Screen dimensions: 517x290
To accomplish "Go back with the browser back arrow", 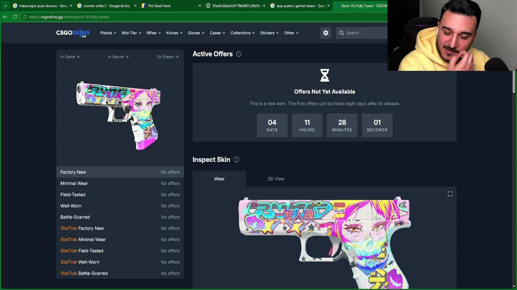I will tap(5, 17).
